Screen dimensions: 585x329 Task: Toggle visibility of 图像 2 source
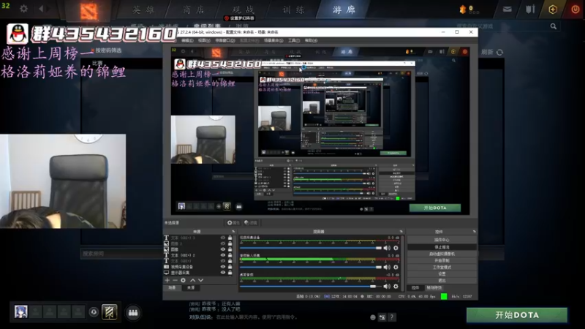tap(223, 243)
